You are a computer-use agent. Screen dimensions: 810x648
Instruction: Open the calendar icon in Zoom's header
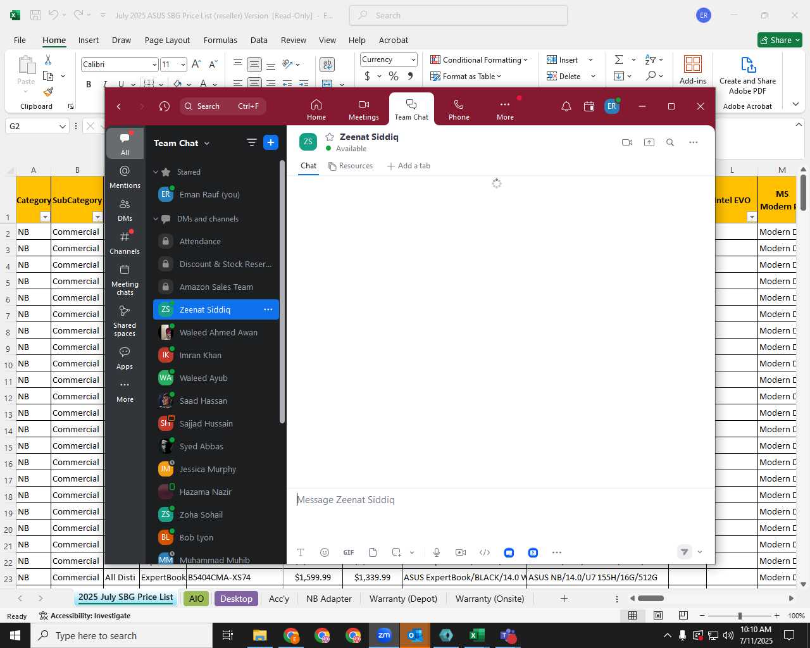click(589, 106)
